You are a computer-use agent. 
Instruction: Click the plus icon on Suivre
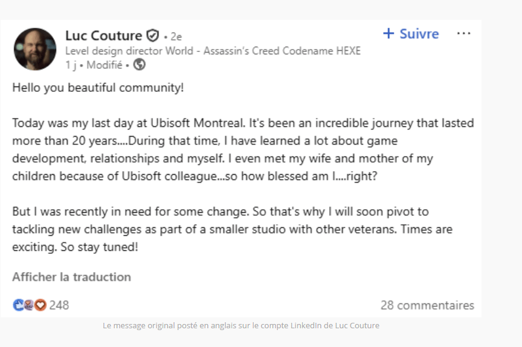388,34
